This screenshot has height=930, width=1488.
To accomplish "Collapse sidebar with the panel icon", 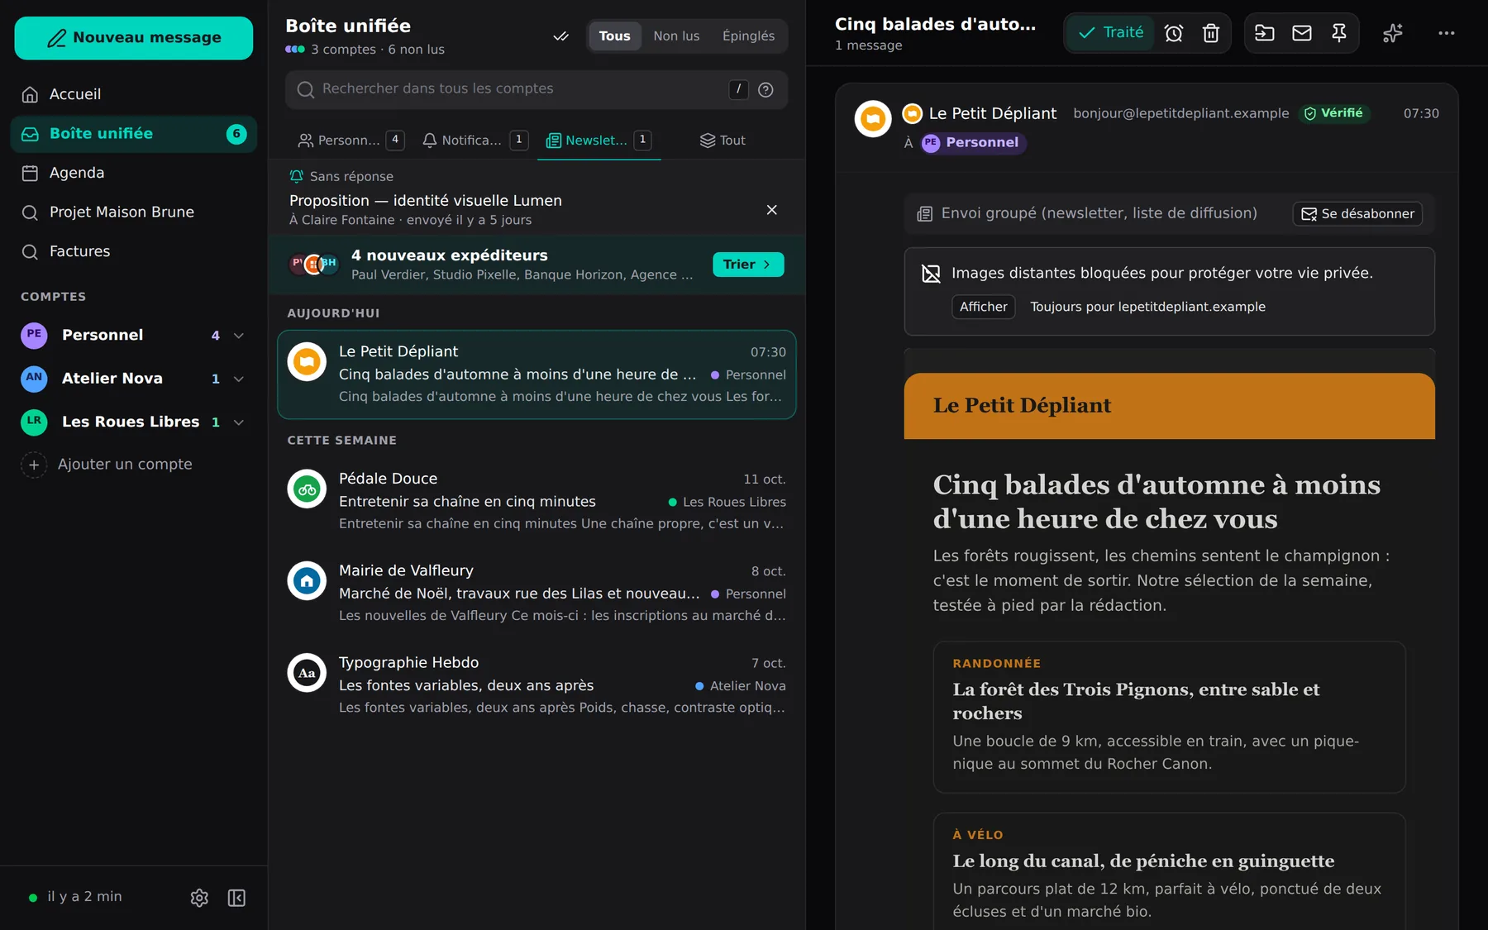I will (236, 898).
